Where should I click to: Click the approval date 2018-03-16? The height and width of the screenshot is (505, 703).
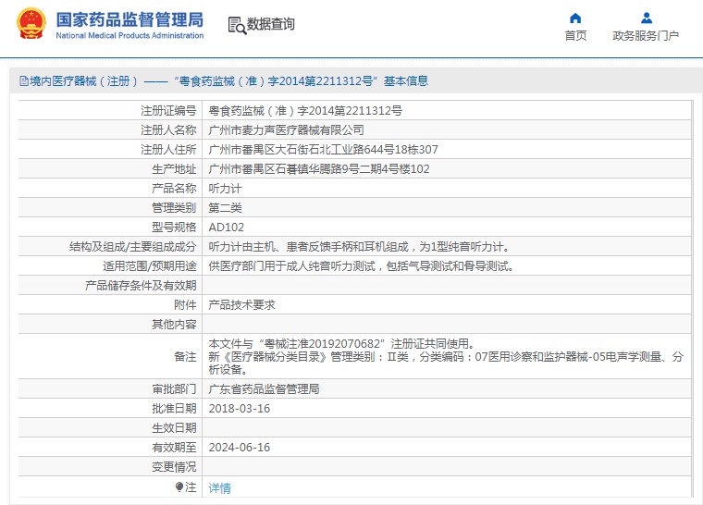coord(239,408)
